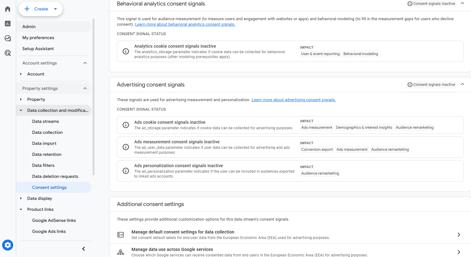Collapse Behavioral analytics consent signals card
The height and width of the screenshot is (257, 471).
[x=462, y=3]
